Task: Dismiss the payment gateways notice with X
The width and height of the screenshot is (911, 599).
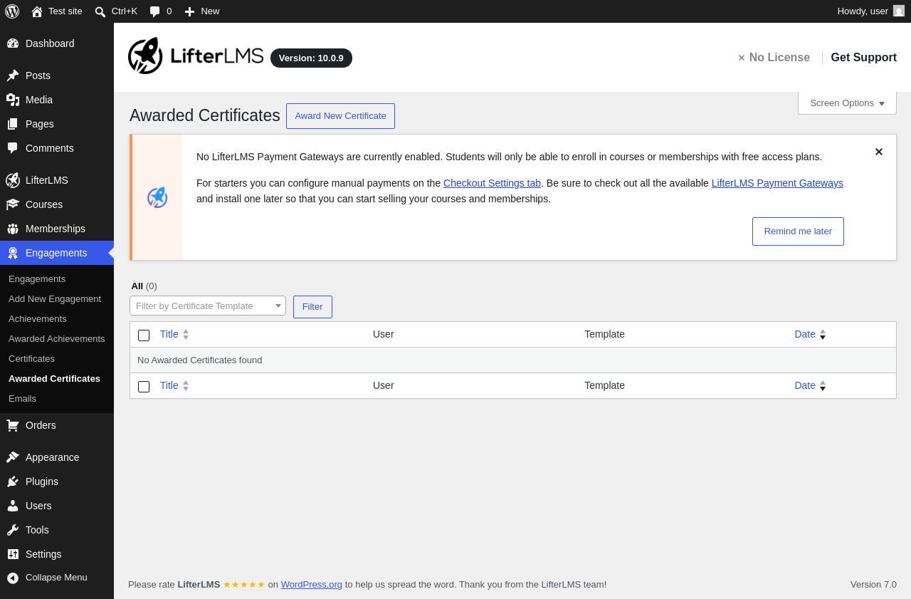Action: click(879, 152)
